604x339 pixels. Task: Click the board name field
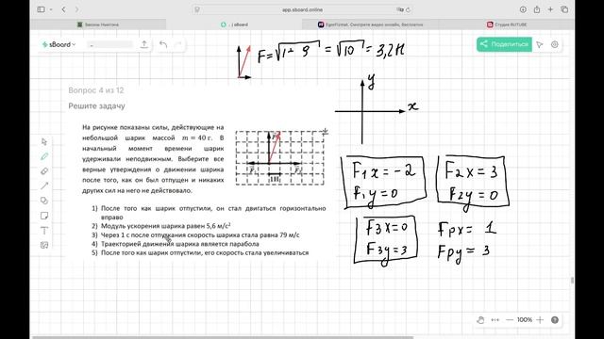pyautogui.click(x=109, y=45)
